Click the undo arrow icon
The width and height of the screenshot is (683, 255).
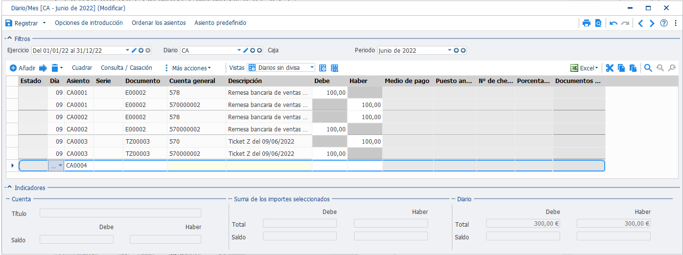pyautogui.click(x=613, y=23)
